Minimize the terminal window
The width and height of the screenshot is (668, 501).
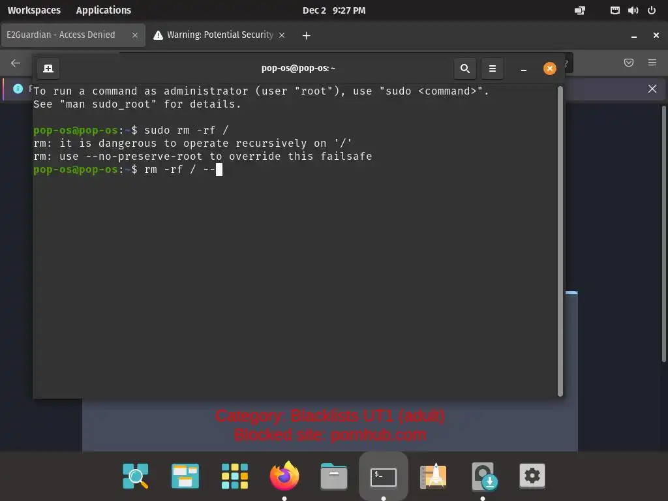coord(524,68)
